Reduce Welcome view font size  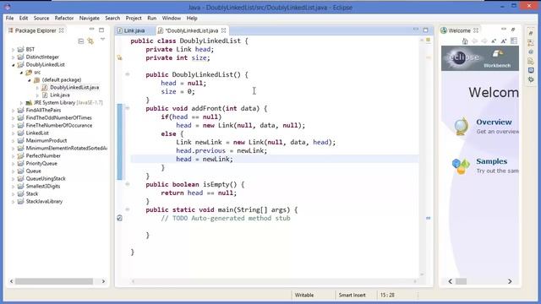click(494, 41)
